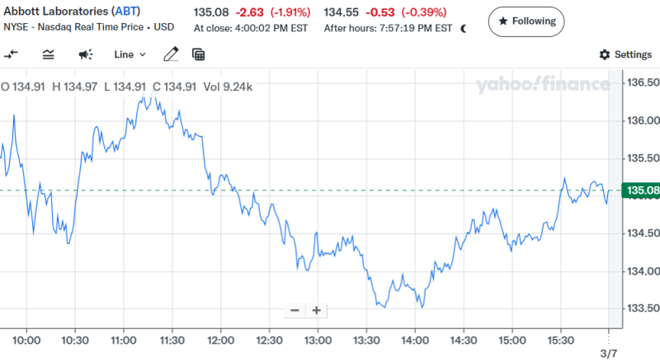The image size is (660, 362).
Task: Click the Yahoo Finance watermark logo
Action: [542, 84]
